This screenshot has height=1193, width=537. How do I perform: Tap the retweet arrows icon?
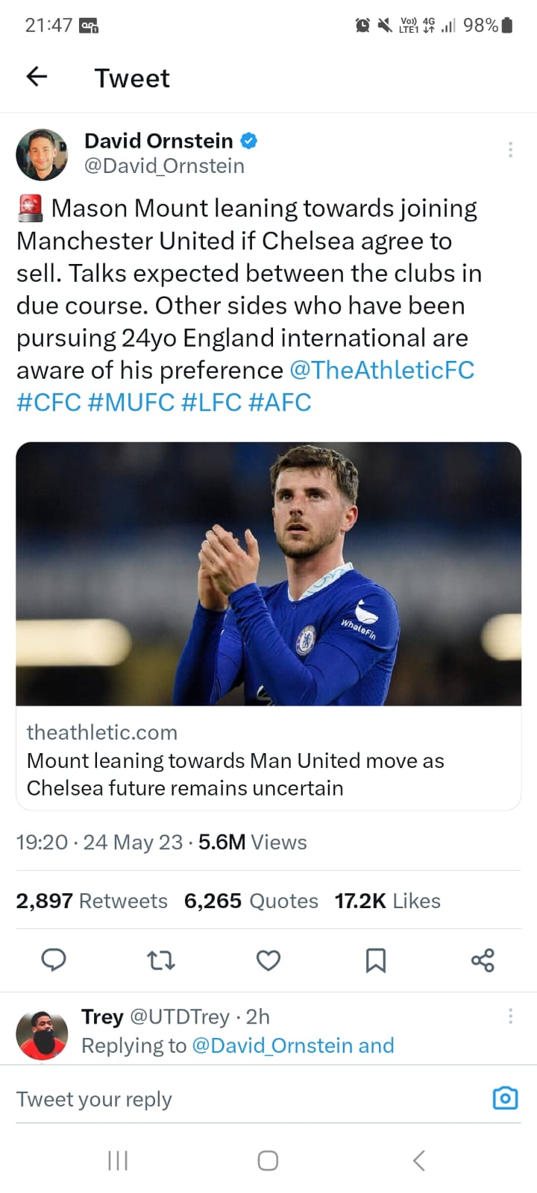click(x=161, y=960)
